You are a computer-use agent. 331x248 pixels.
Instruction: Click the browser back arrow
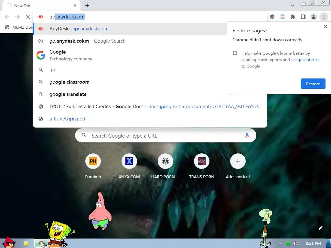(7, 17)
